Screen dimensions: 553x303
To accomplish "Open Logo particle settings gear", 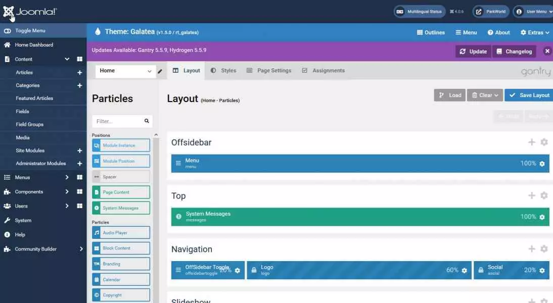I will click(x=464, y=271).
